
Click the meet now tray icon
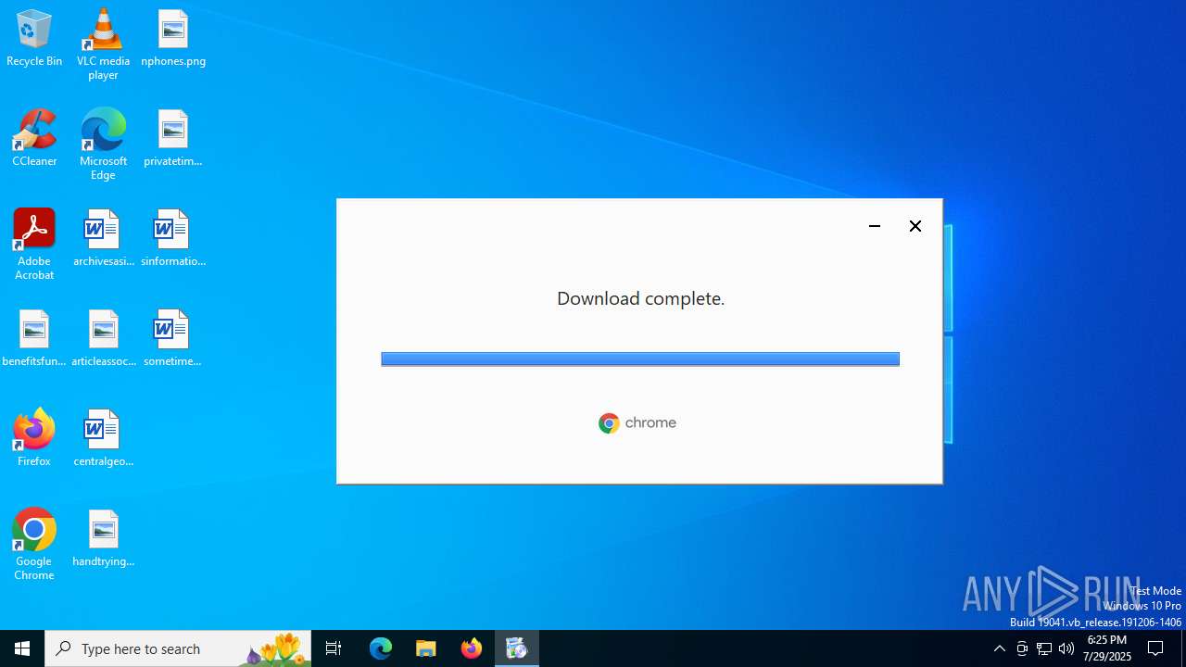[x=1022, y=648]
